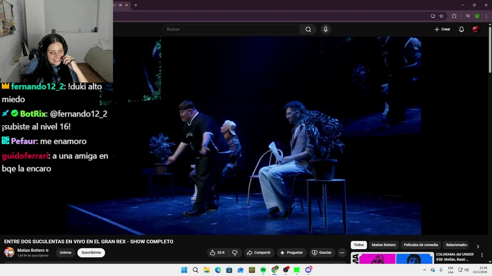Select the Relacionados filter chip
This screenshot has height=276, width=492.
(457, 245)
